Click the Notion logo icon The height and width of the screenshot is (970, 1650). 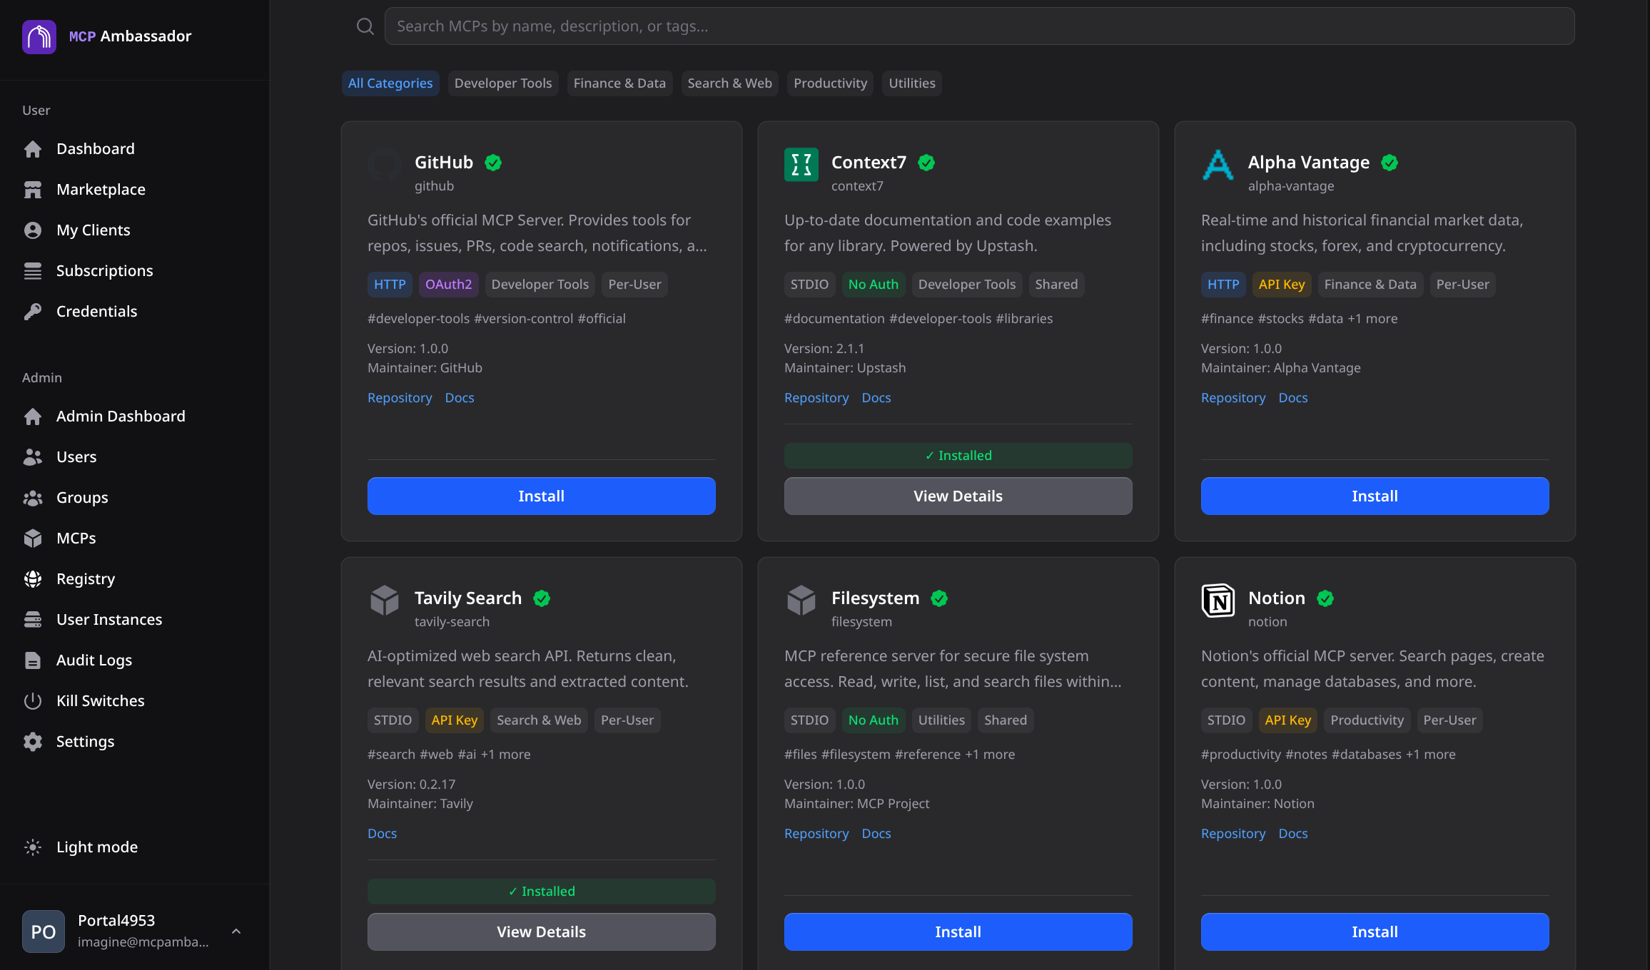coord(1218,601)
